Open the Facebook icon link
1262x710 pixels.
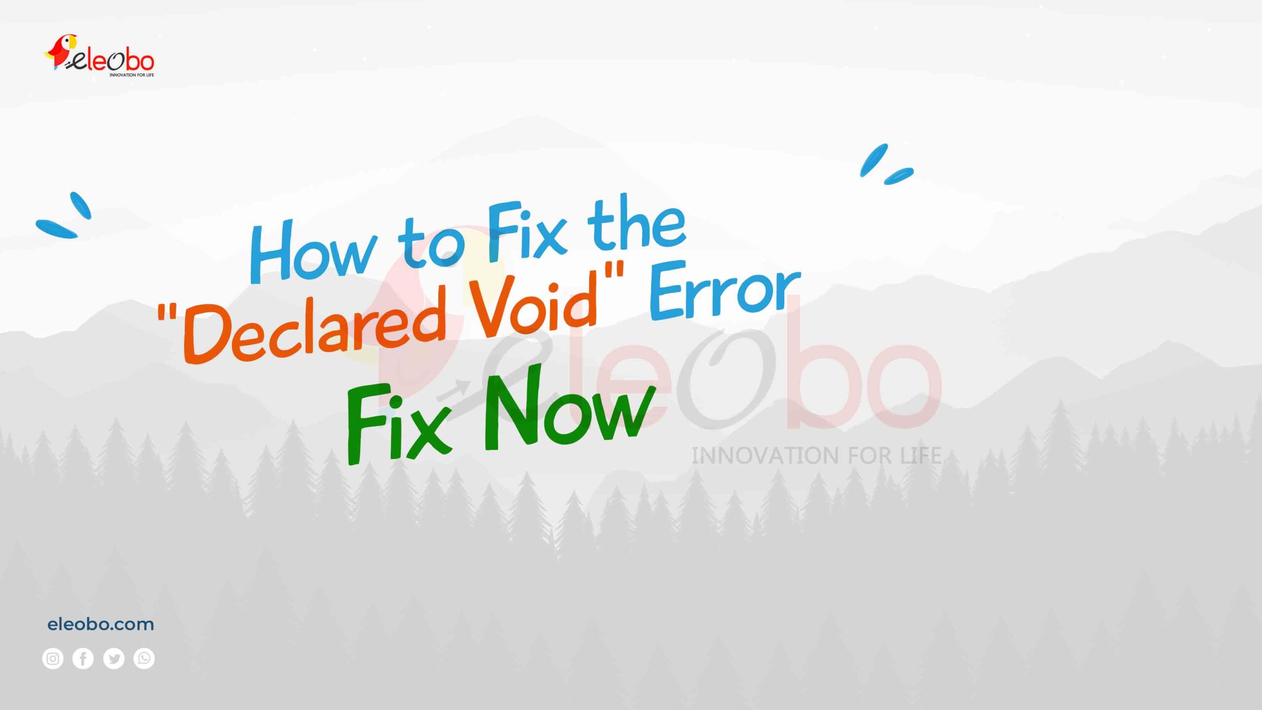(83, 658)
